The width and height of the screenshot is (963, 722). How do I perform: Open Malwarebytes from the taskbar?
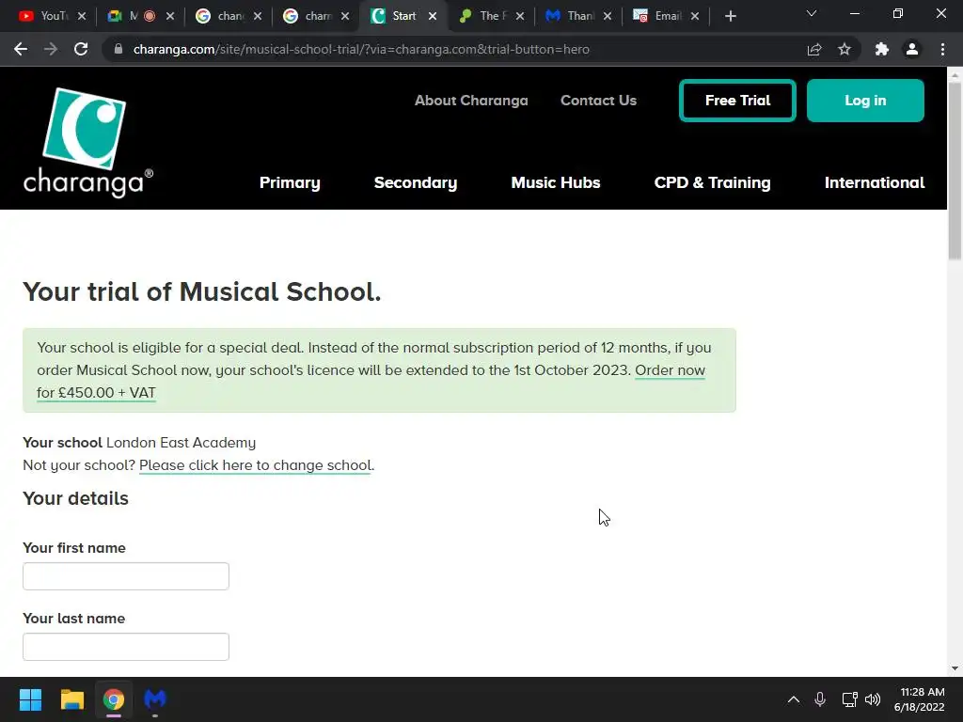155,699
